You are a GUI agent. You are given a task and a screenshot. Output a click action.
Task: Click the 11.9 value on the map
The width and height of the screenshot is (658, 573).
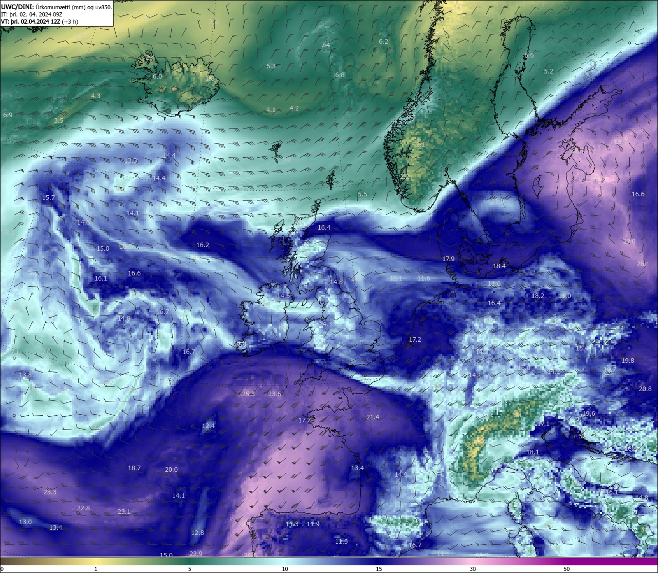(x=313, y=524)
